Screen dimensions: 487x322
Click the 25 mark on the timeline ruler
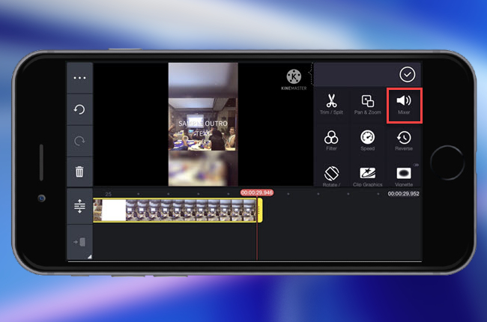[x=108, y=194]
